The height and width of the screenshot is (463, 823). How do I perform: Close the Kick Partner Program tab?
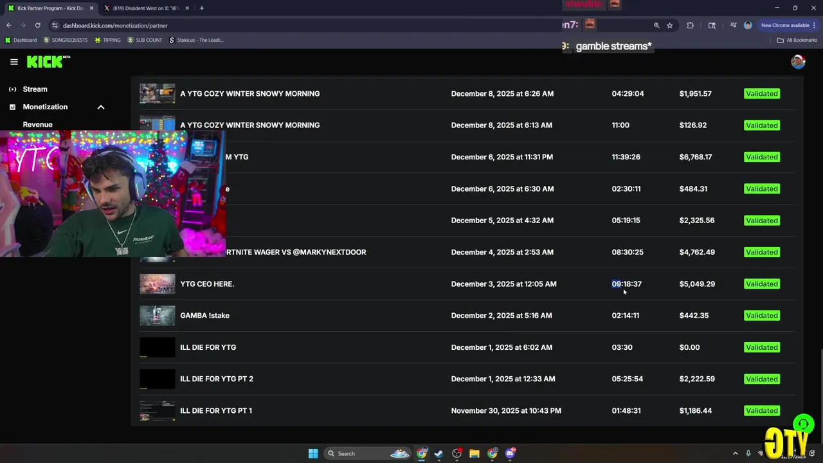(90, 8)
